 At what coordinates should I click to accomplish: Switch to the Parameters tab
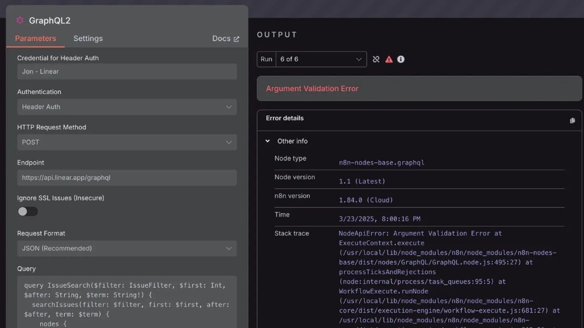pos(36,39)
